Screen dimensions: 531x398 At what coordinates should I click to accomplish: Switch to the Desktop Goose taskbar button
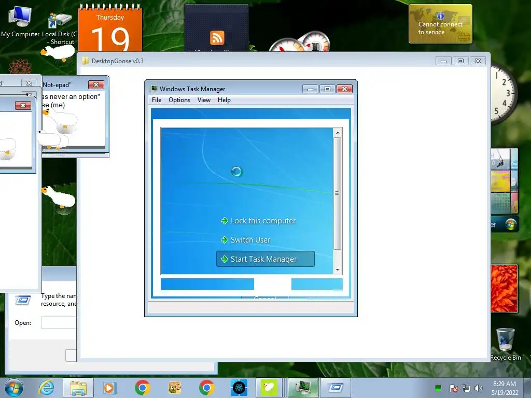pyautogui.click(x=269, y=388)
